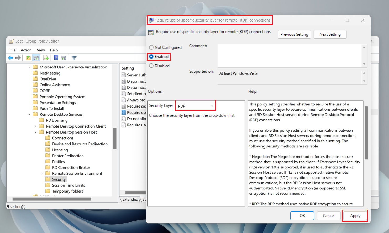Click the OK button
The image size is (389, 233).
click(302, 216)
